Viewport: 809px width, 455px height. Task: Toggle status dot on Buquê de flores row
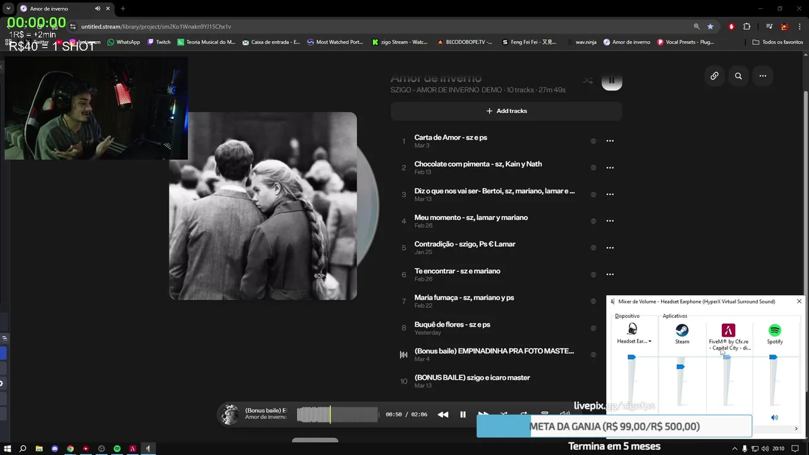(593, 328)
